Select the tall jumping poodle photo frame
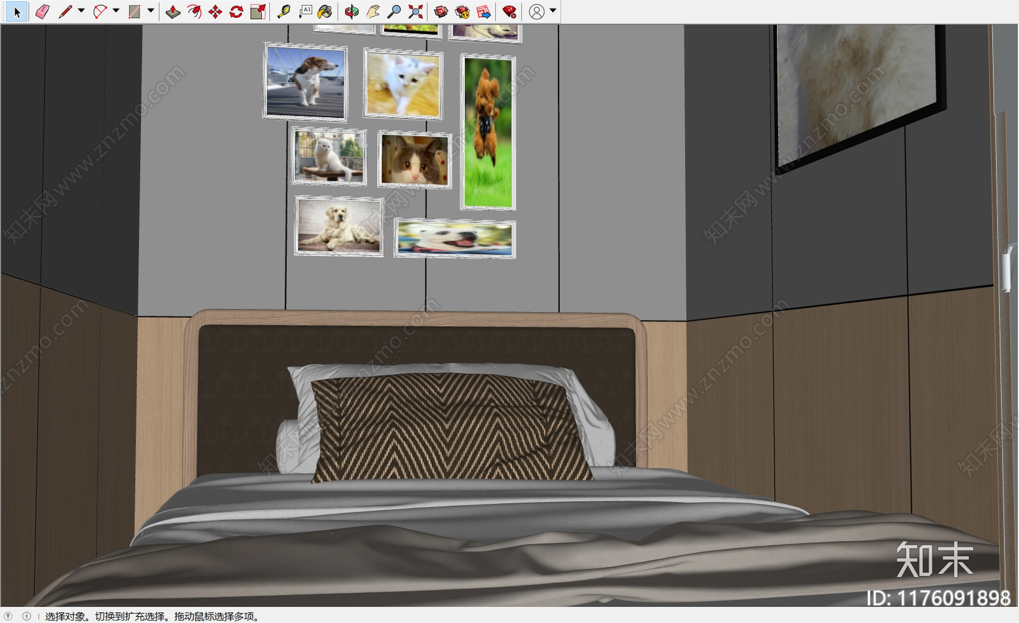This screenshot has height=623, width=1019. pyautogui.click(x=488, y=132)
